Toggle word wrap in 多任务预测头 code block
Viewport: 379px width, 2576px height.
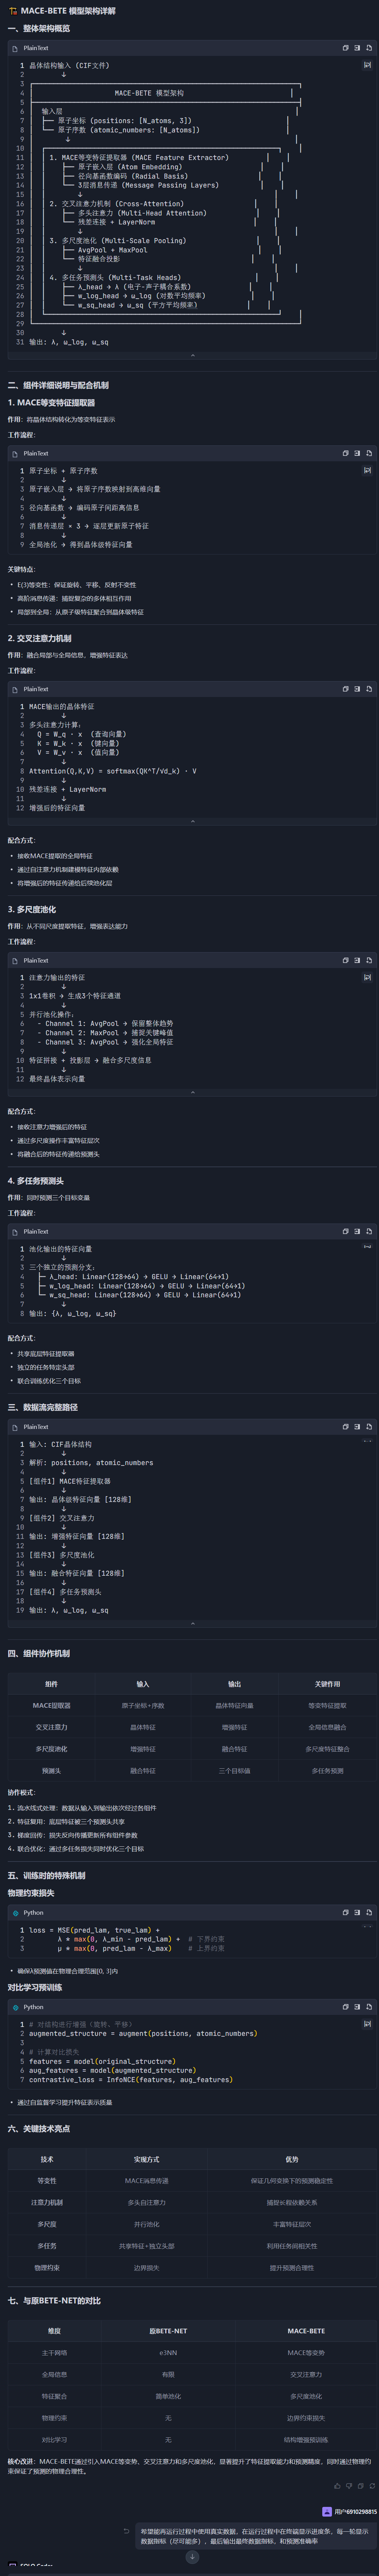coord(367,1247)
